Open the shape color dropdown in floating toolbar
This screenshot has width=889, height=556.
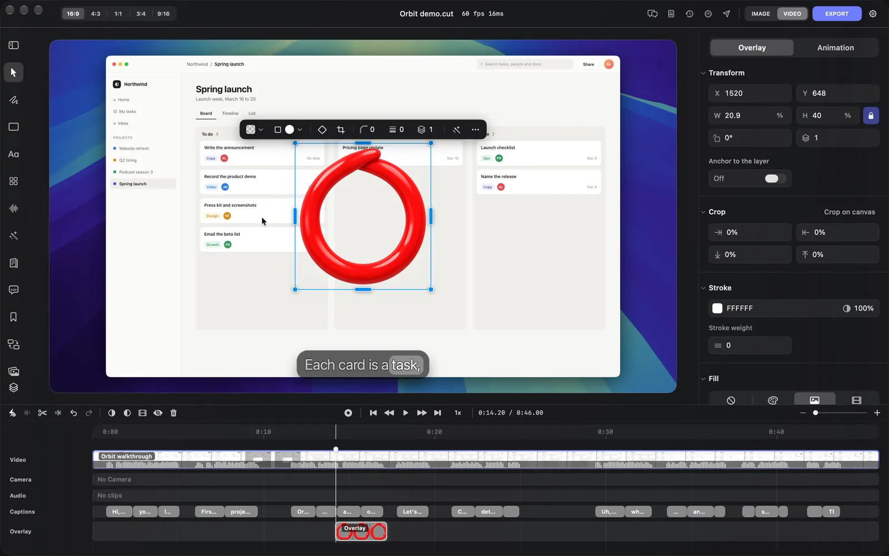click(293, 130)
